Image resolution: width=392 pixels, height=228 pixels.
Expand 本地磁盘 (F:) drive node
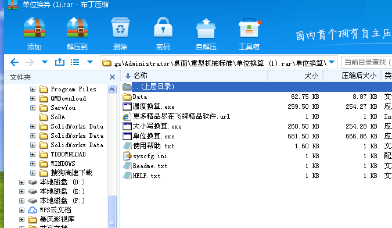click(21, 201)
